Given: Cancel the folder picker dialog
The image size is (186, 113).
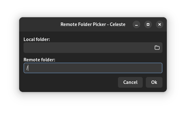Looking at the screenshot, I should click(130, 82).
